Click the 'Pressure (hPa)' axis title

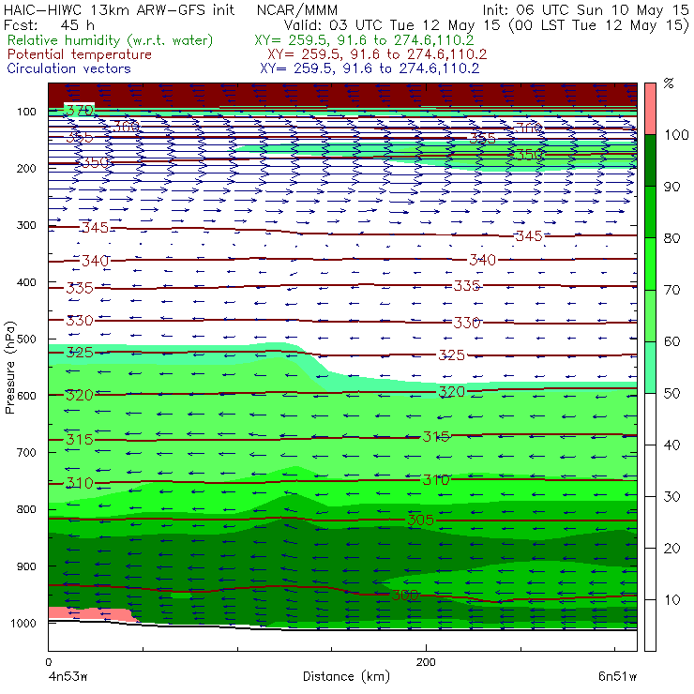coord(9,368)
